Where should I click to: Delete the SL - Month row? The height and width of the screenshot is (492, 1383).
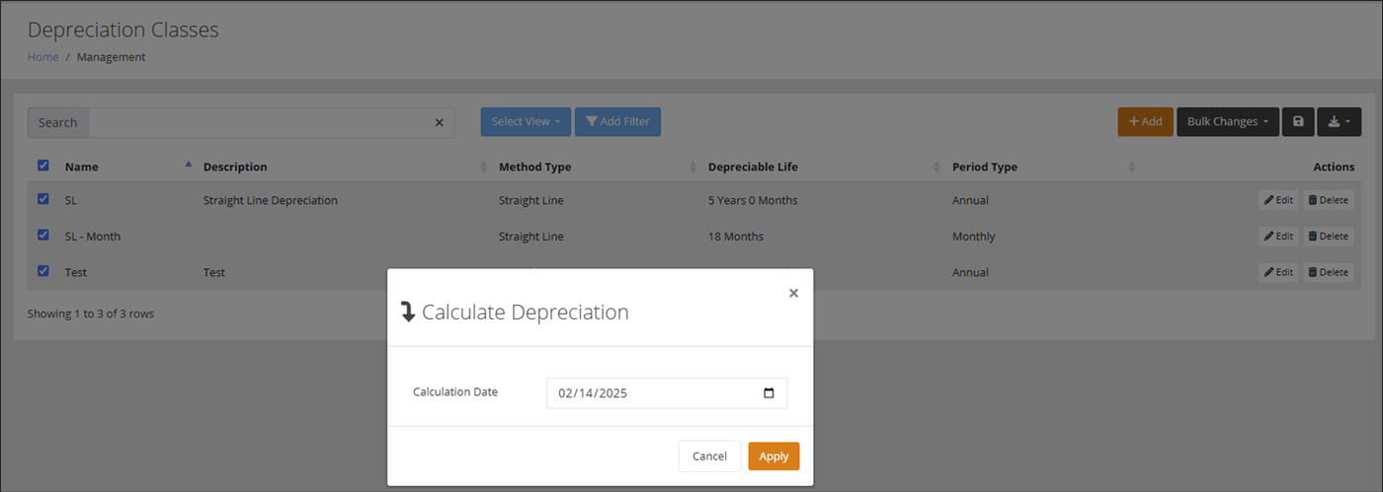[1328, 236]
